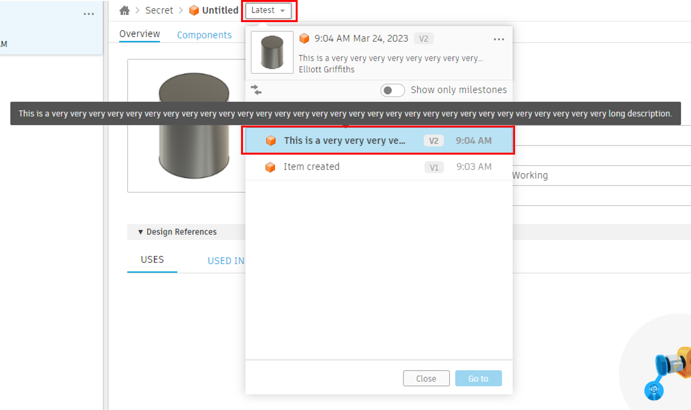Viewport: 691px width, 410px height.
Task: Select the compare versions arrows icon
Action: click(x=256, y=90)
